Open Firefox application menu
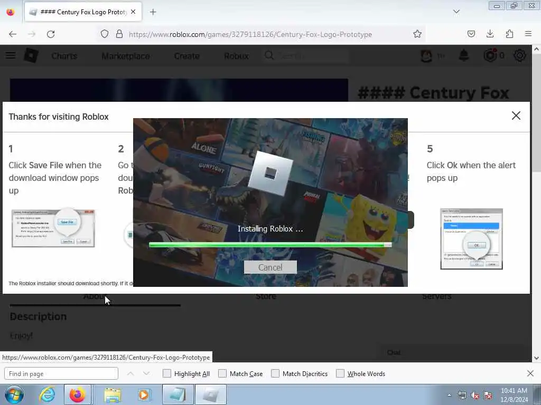The height and width of the screenshot is (405, 541). (x=528, y=34)
